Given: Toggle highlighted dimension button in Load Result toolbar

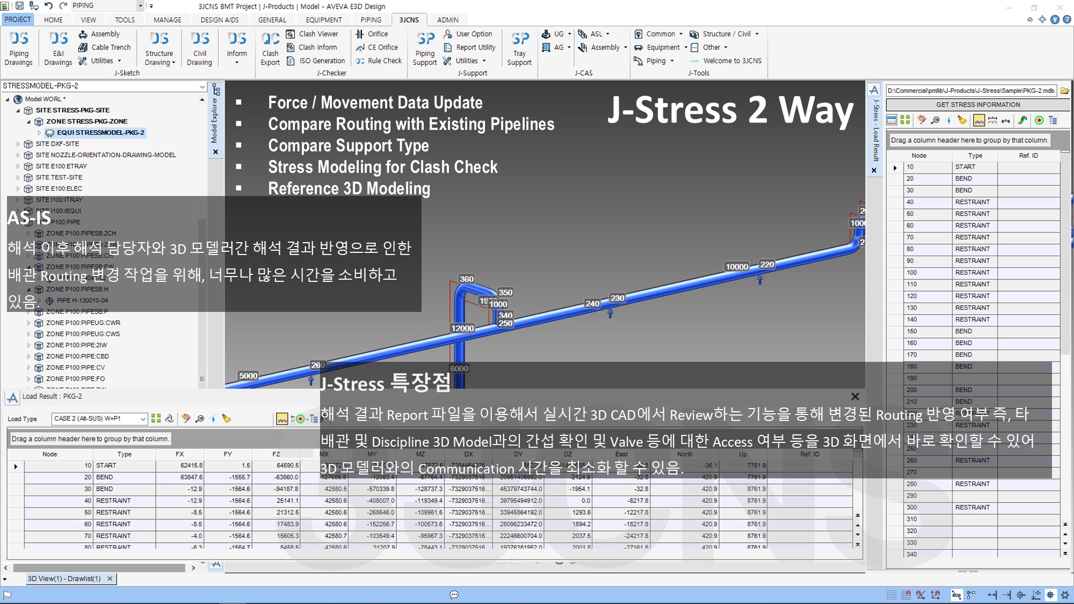Looking at the screenshot, I should (x=282, y=418).
